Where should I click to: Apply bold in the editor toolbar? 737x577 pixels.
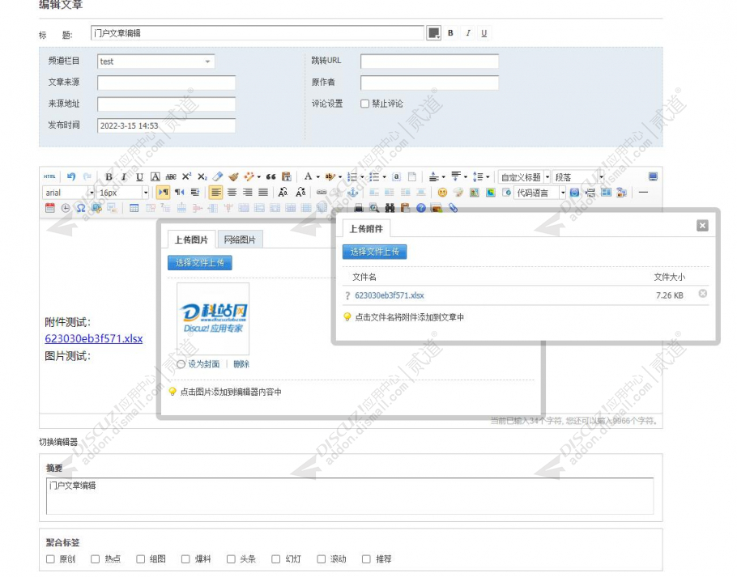coord(109,176)
